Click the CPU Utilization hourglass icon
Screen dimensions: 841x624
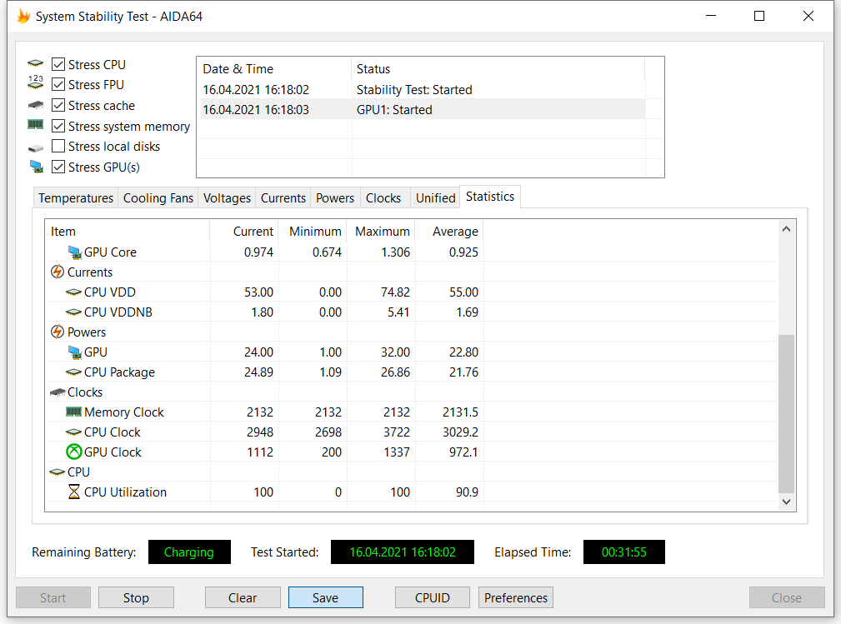74,492
